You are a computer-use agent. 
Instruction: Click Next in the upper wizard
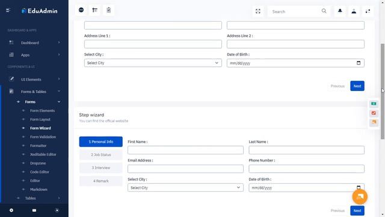357,86
